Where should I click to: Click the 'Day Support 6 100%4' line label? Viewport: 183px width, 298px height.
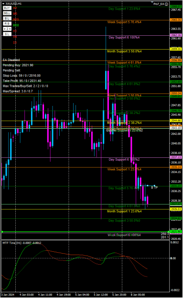pyautogui.click(x=124, y=38)
